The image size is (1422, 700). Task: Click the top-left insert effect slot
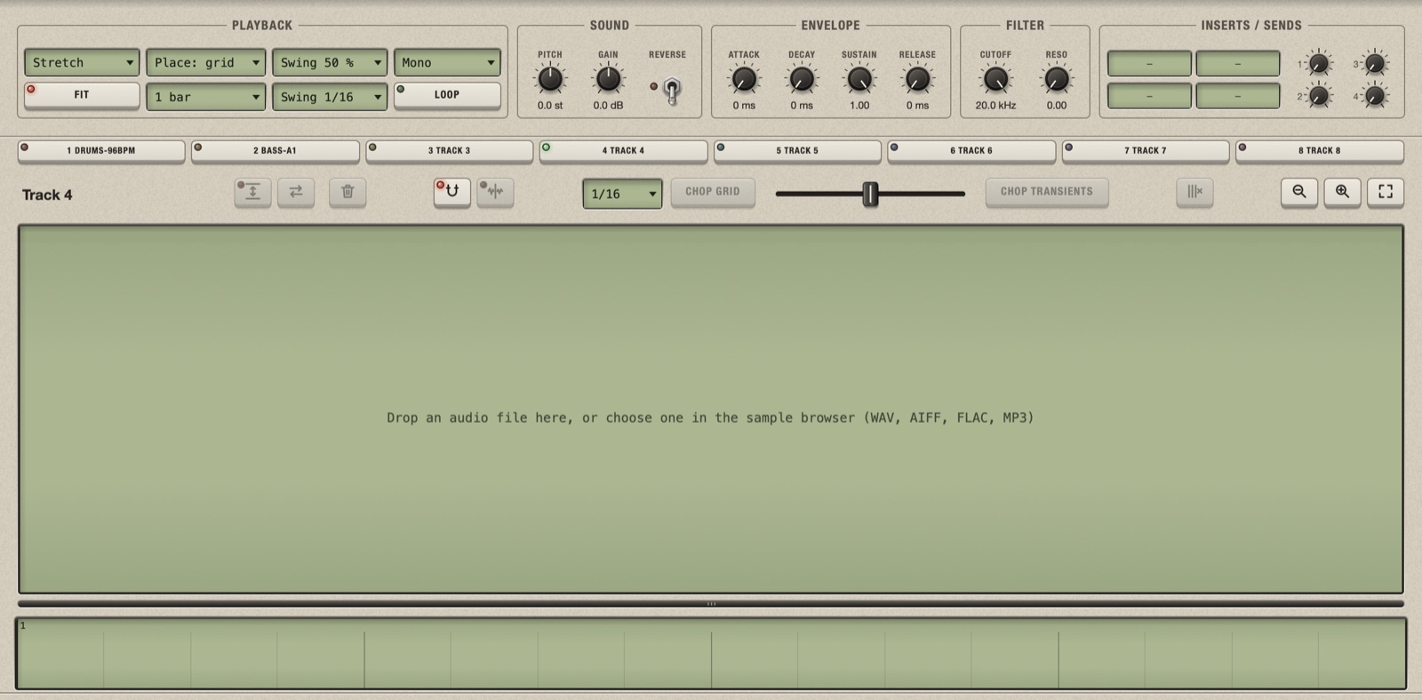pos(1149,64)
